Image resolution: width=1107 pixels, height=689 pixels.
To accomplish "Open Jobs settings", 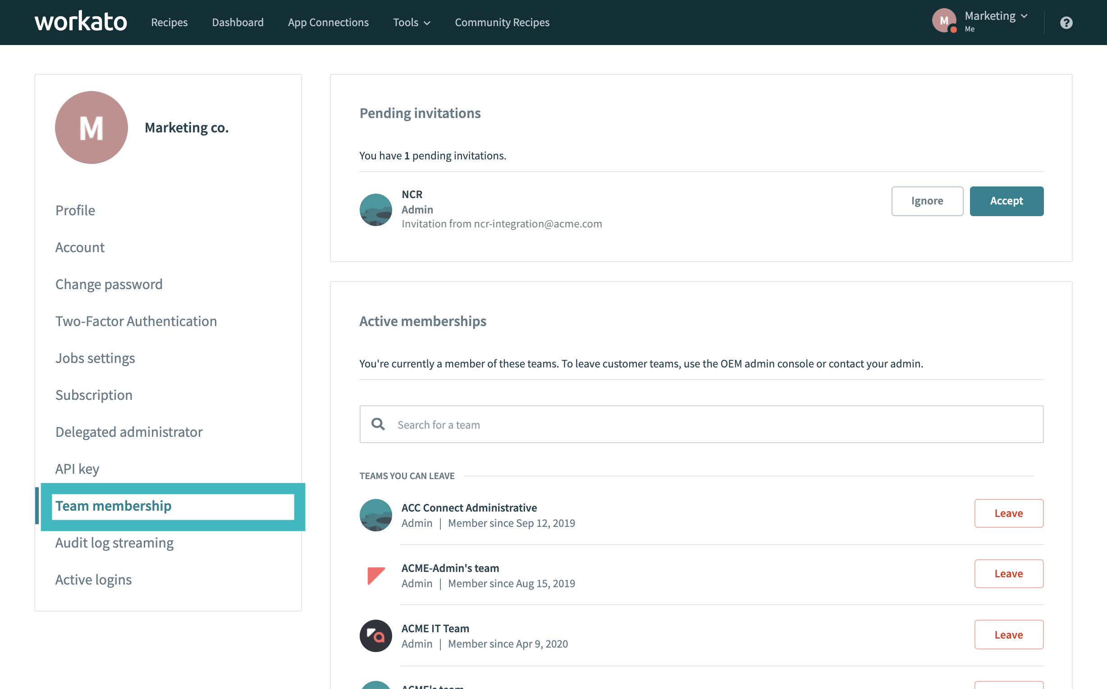I will [95, 358].
